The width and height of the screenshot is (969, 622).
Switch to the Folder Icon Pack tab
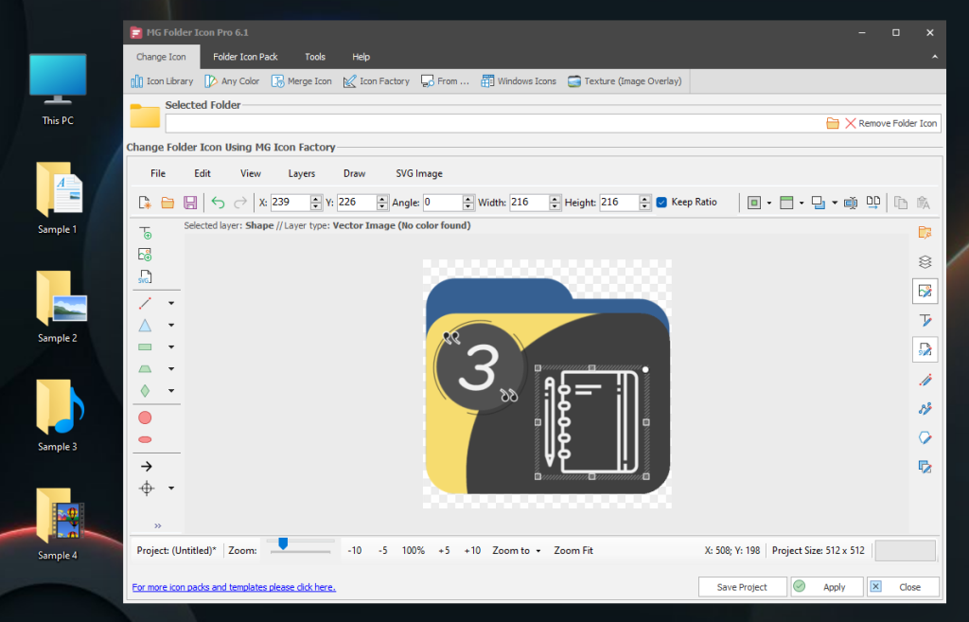245,56
